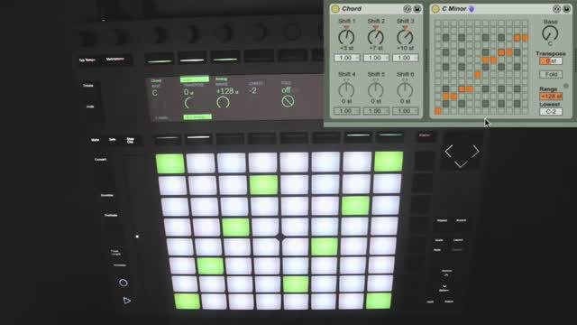Screen dimensions: 577x325
Task: Click the Shift 1 knob
Action: click(x=346, y=37)
